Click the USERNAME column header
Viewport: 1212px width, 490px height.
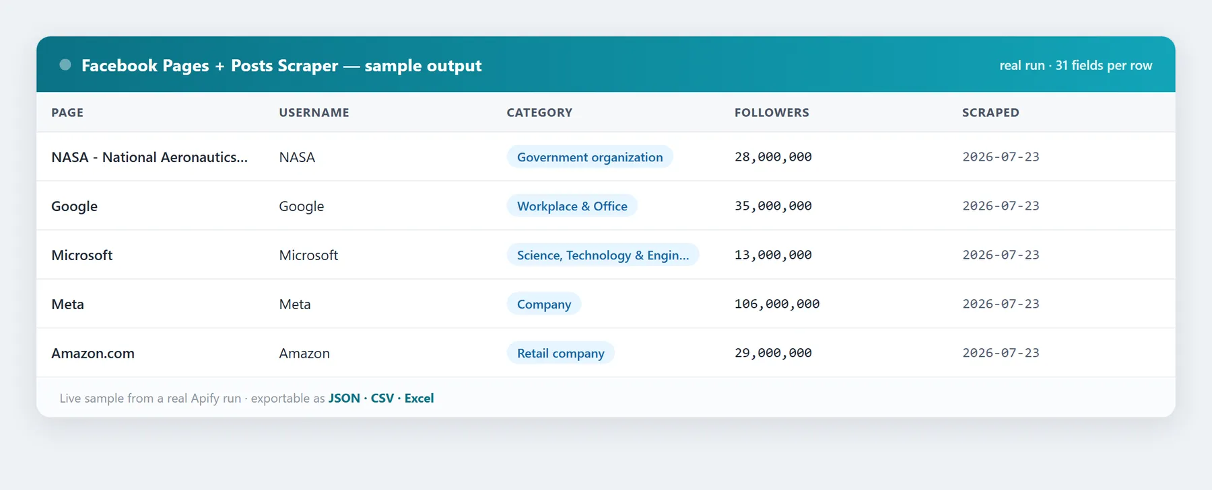314,112
